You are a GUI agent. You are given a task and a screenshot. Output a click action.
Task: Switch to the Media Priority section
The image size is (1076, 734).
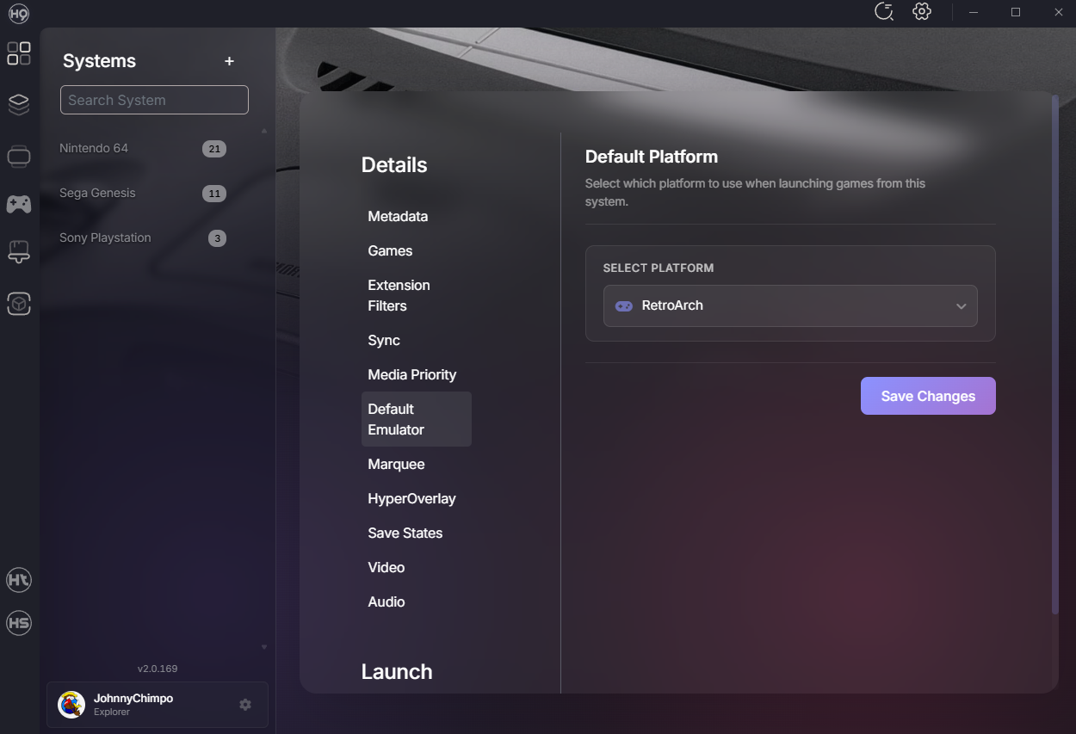click(x=411, y=375)
